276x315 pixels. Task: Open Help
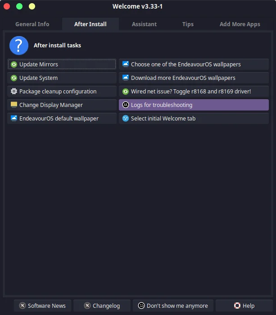coord(244,306)
